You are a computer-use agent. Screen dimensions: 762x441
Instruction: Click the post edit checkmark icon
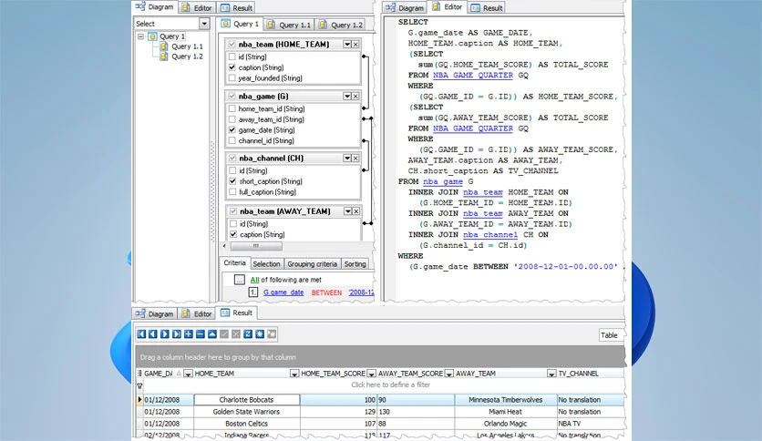pos(224,334)
